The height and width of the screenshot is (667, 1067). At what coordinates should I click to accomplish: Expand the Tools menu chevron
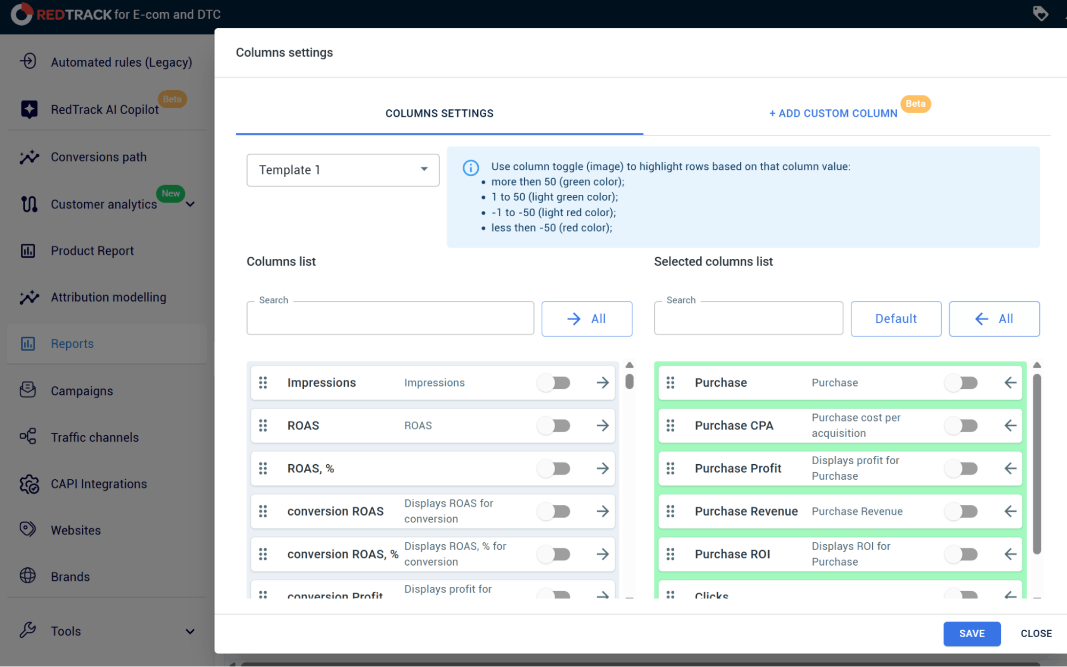point(191,632)
